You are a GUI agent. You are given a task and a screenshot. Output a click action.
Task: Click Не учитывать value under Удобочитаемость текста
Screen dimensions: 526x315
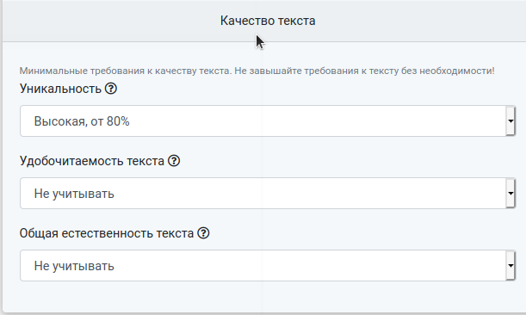coord(74,194)
